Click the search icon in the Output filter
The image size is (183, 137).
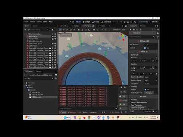pos(116,108)
